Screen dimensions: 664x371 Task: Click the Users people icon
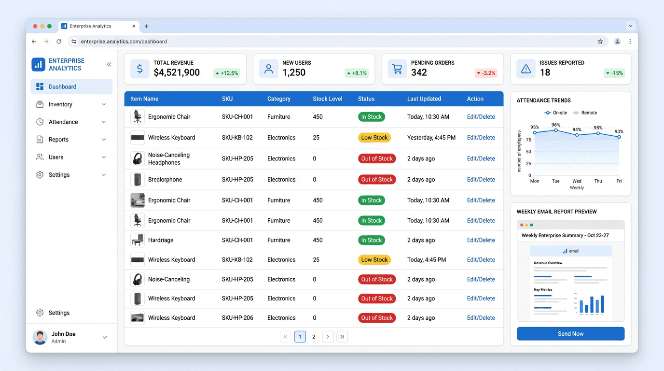(40, 157)
